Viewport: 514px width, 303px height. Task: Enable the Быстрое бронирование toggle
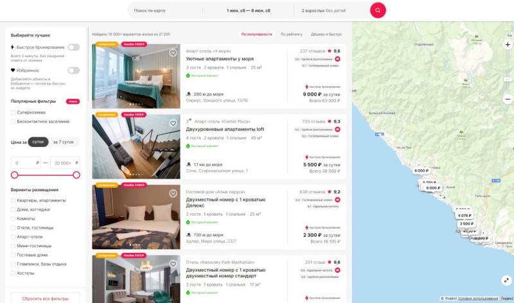[x=74, y=47]
